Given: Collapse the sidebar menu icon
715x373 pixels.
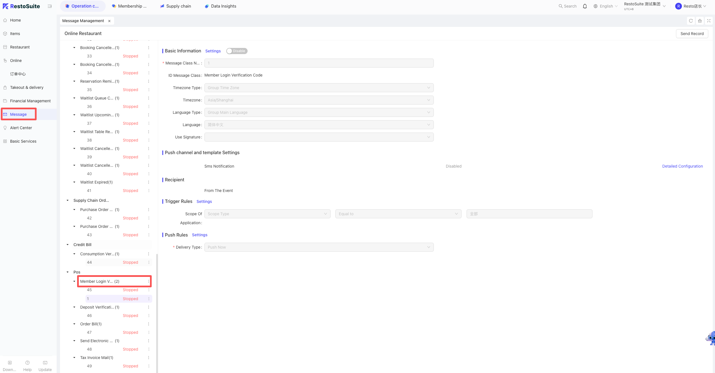Looking at the screenshot, I should pos(50,6).
